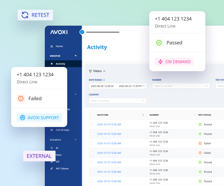Click the lightning bolt icon beside Activity
Screen dimensions: 224x186
(x=52, y=64)
